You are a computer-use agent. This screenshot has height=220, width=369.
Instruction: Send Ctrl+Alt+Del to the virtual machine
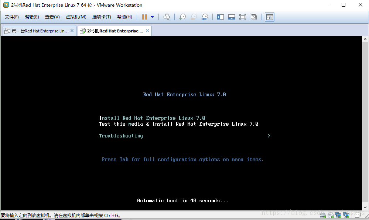[167, 17]
